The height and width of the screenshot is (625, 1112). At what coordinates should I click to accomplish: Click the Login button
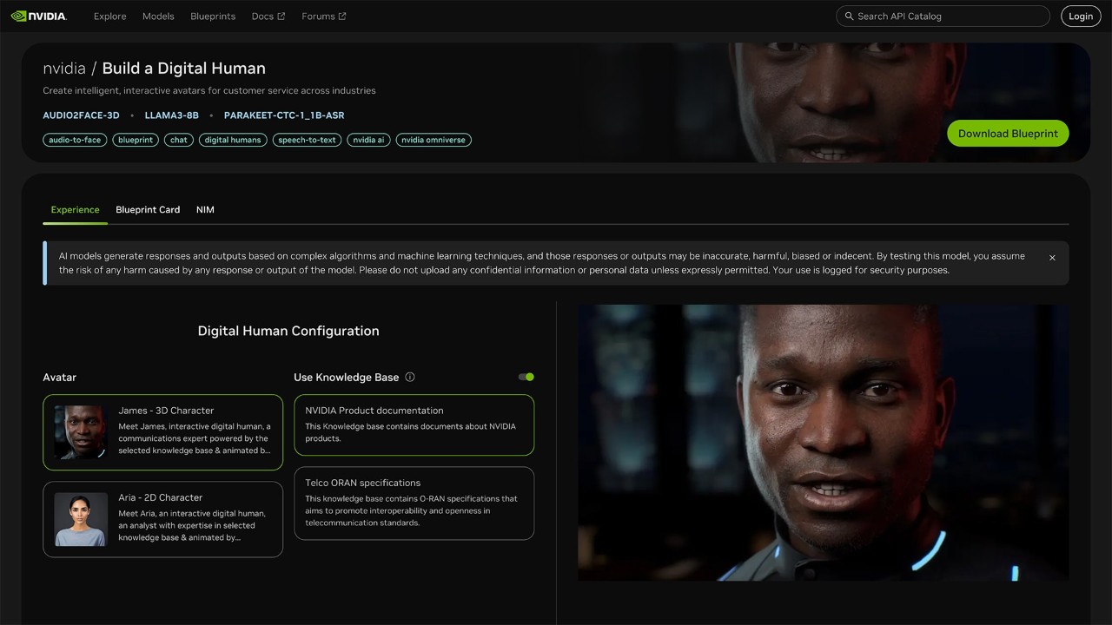point(1080,16)
